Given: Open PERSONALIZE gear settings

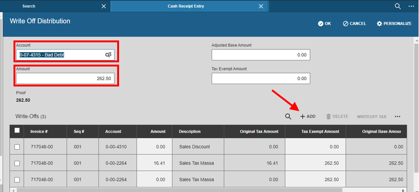Looking at the screenshot, I should tap(379, 24).
